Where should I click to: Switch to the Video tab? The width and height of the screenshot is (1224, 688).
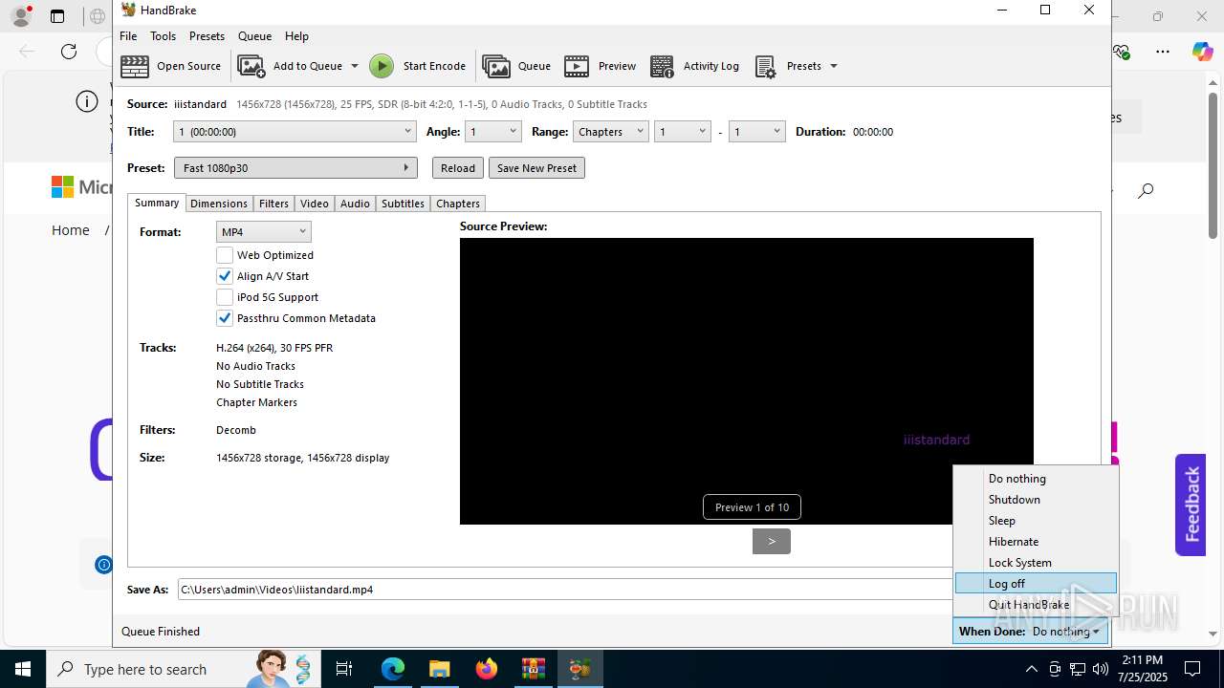click(315, 204)
